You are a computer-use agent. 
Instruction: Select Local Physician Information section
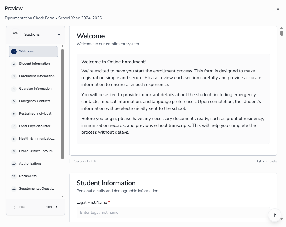point(33,126)
